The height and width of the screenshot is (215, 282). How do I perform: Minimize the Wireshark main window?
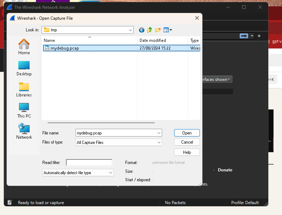click(x=228, y=7)
